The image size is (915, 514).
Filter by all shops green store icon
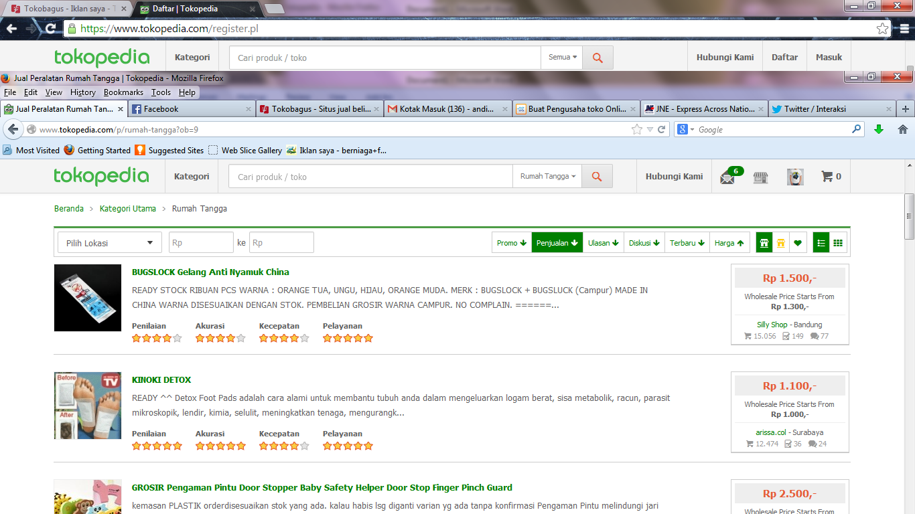[764, 243]
